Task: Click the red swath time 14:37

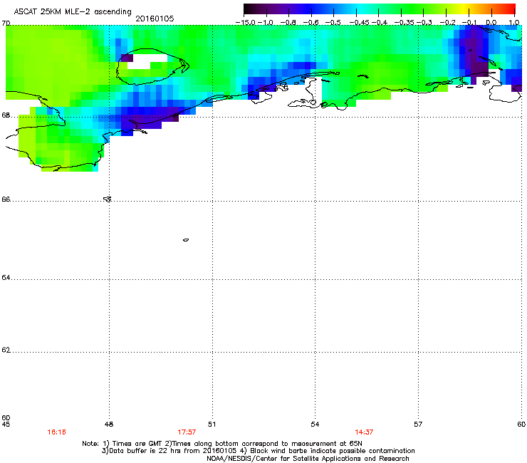Action: pyautogui.click(x=364, y=432)
